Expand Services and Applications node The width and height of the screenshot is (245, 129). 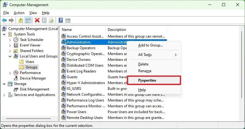click(x=4, y=95)
